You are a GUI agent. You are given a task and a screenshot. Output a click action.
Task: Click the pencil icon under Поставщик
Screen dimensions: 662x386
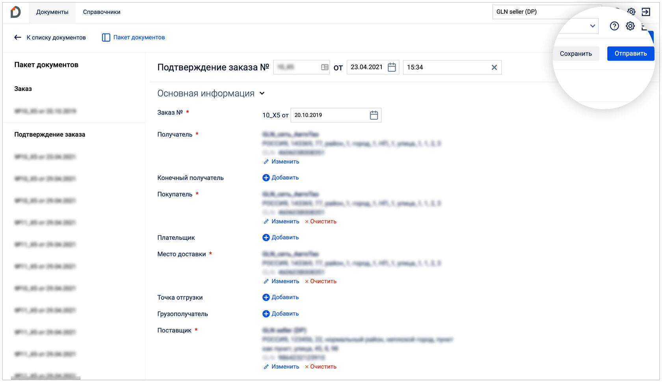point(266,367)
